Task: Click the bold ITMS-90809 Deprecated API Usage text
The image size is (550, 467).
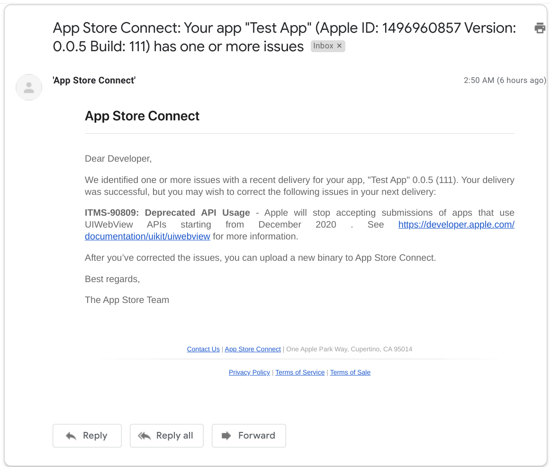Action: coord(167,213)
